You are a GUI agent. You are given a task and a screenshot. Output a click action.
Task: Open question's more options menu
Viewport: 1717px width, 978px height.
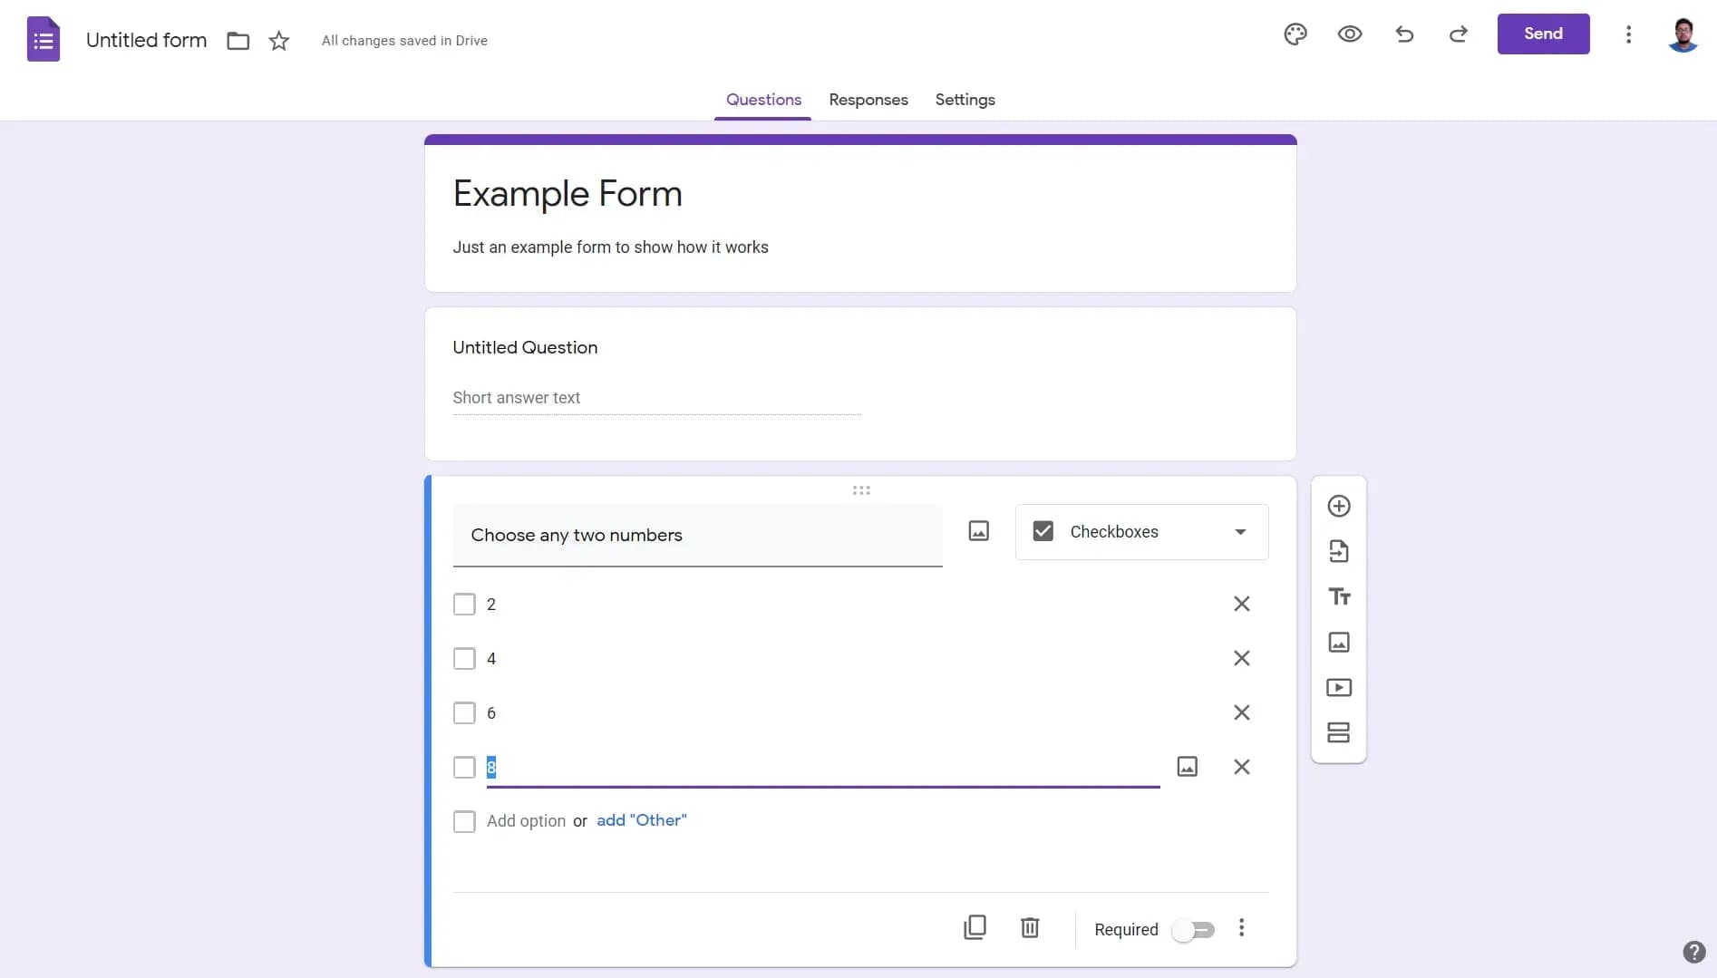(x=1241, y=927)
